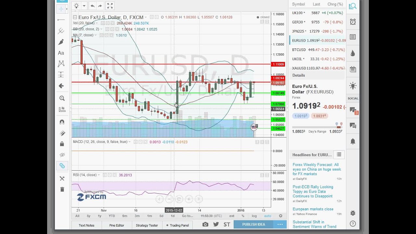Toggle auto scale button
This screenshot has height=234, width=416.
267,216
